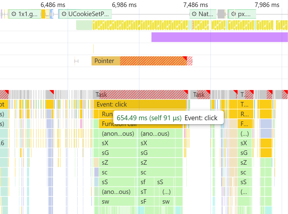Select the Event: click flame bar
The image size is (288, 214).
140,104
